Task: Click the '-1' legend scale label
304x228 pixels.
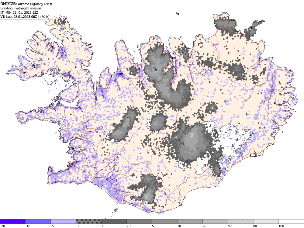Action: (x=78, y=226)
